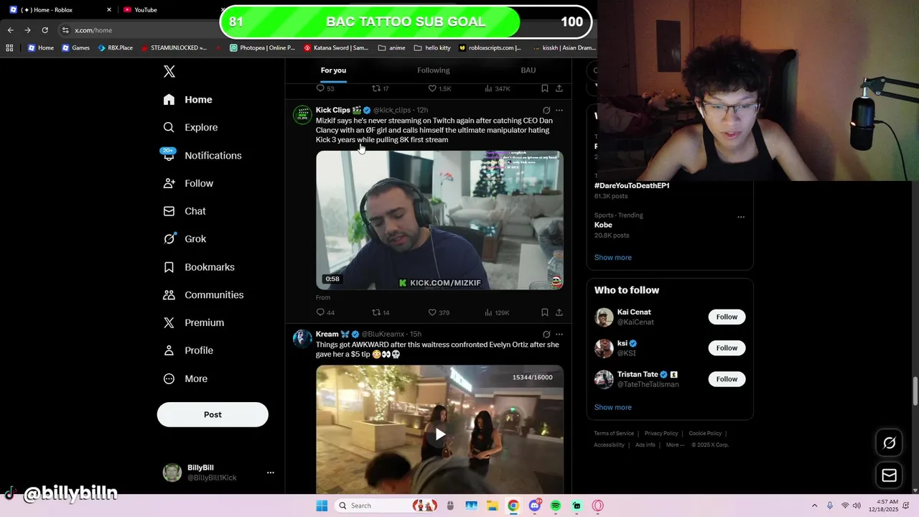Reload the page in browser
The height and width of the screenshot is (517, 919).
click(x=45, y=30)
